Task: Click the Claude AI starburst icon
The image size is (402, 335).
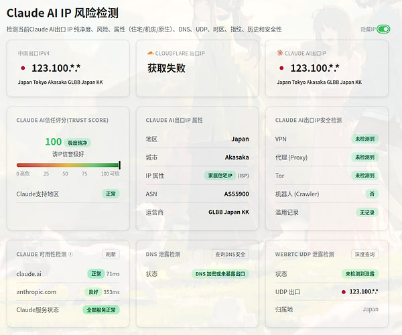Action: coord(279,53)
